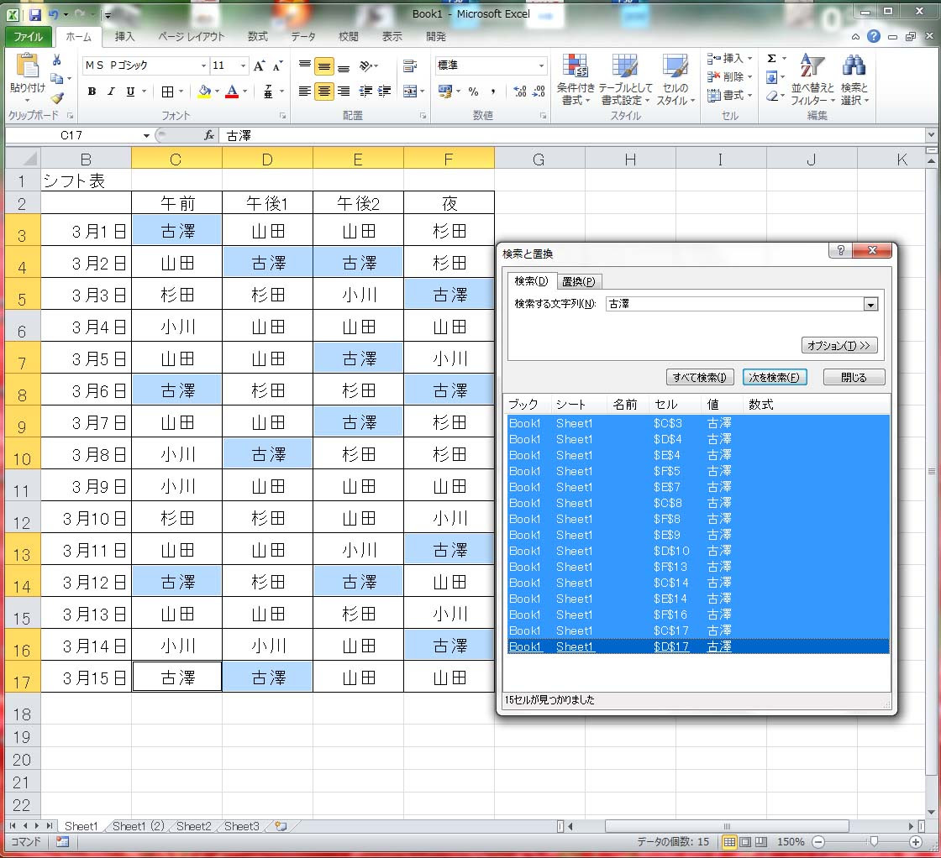This screenshot has width=941, height=858.
Task: Click the AutoSum sigma icon
Action: click(772, 58)
